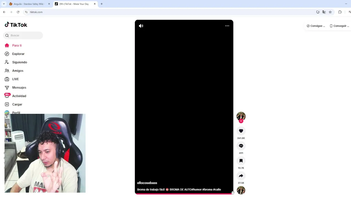Image resolution: width=351 pixels, height=197 pixels.
Task: Click the 10.7K saves count
Action: click(241, 168)
